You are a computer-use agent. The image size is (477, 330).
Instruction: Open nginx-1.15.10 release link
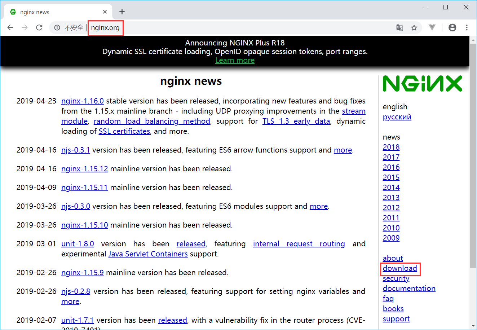(x=85, y=225)
